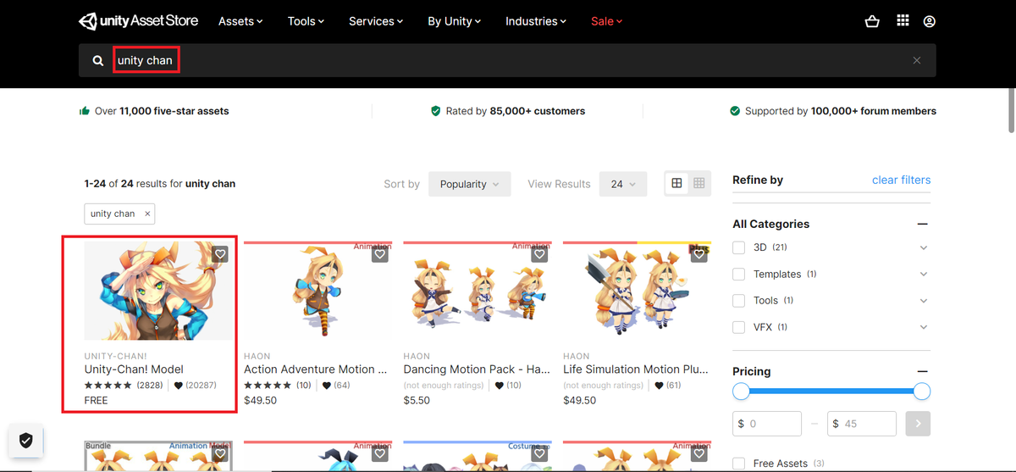Expand the Templates category chevron

click(x=924, y=275)
